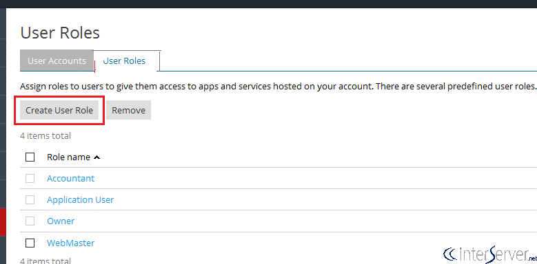This screenshot has width=537, height=264.
Task: Click the Remove button
Action: (128, 110)
